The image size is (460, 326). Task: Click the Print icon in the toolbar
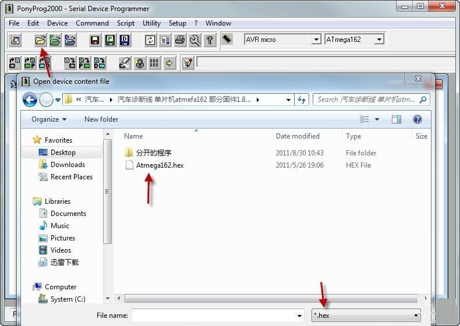coord(180,40)
